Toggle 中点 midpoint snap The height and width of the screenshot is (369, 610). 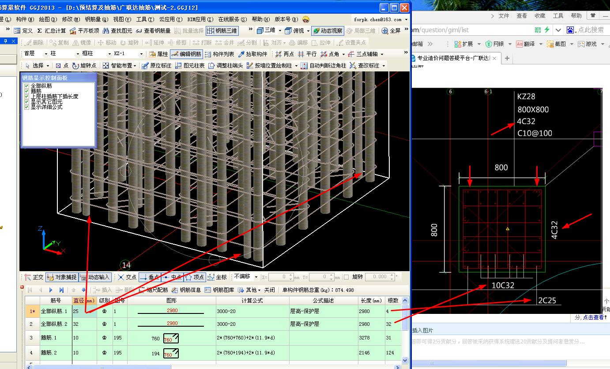pyautogui.click(x=172, y=277)
